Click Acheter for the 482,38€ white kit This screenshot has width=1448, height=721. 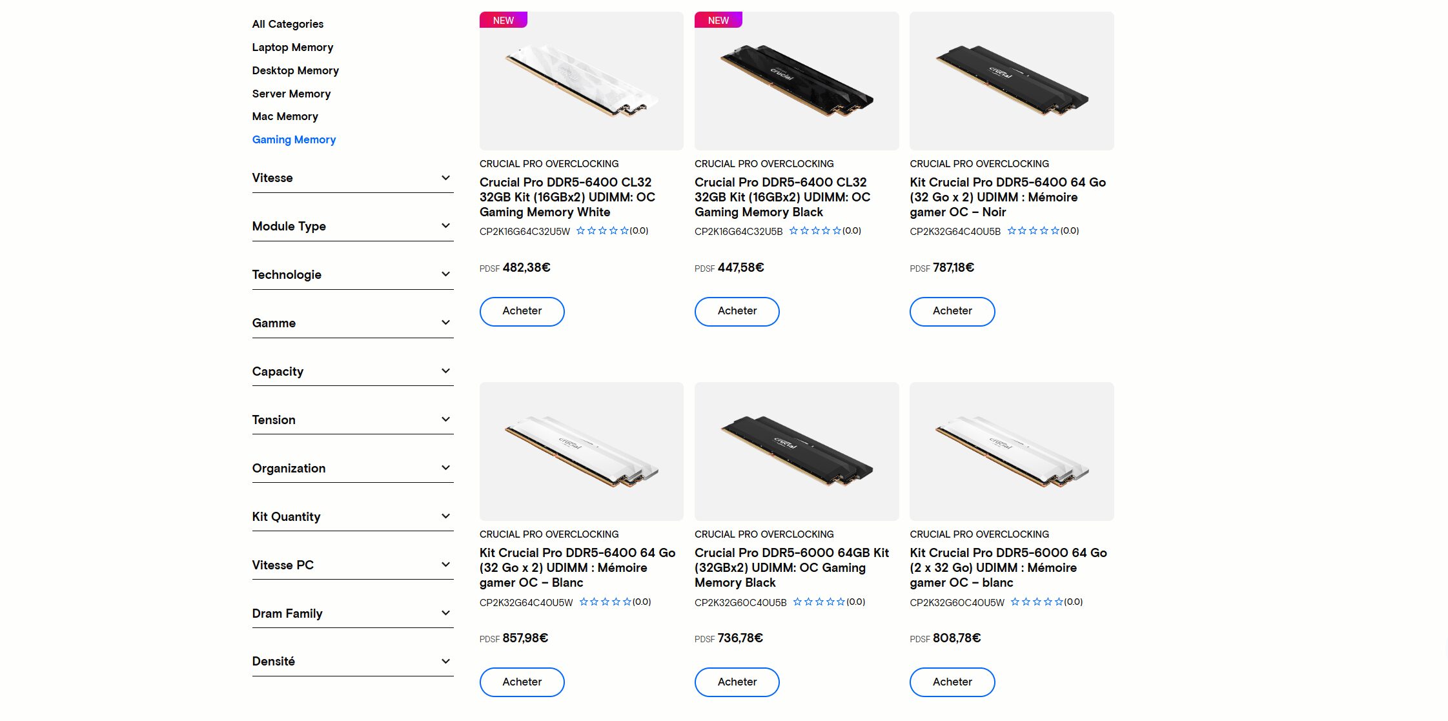click(x=522, y=311)
